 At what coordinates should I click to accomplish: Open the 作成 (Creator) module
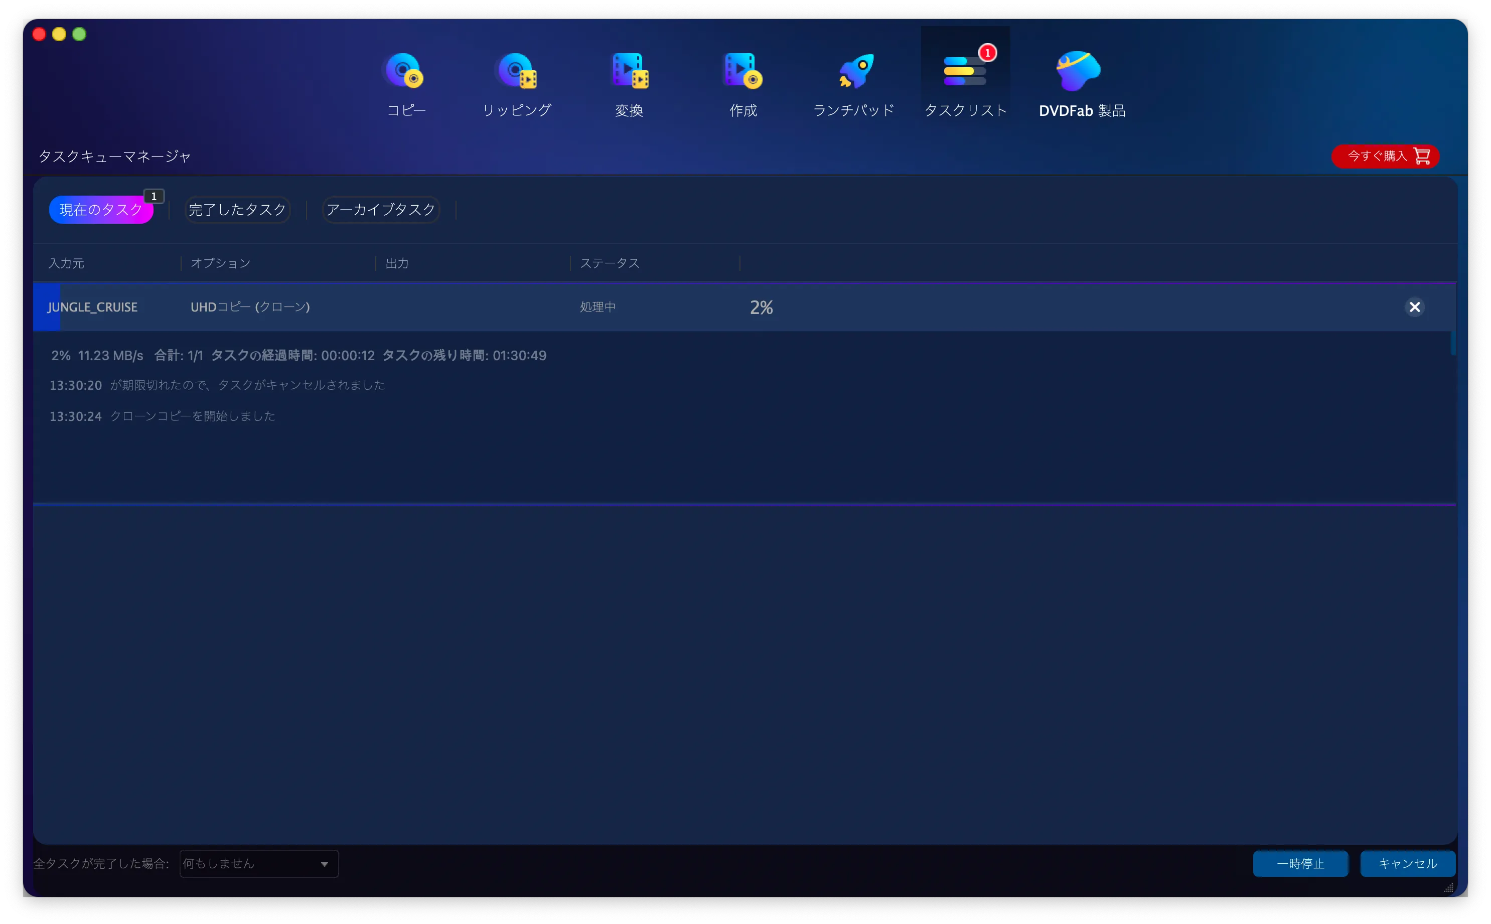click(x=742, y=84)
